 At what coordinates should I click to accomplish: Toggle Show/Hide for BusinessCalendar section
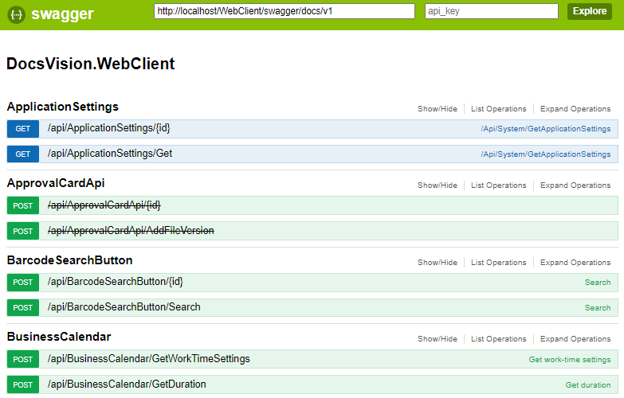tap(438, 339)
